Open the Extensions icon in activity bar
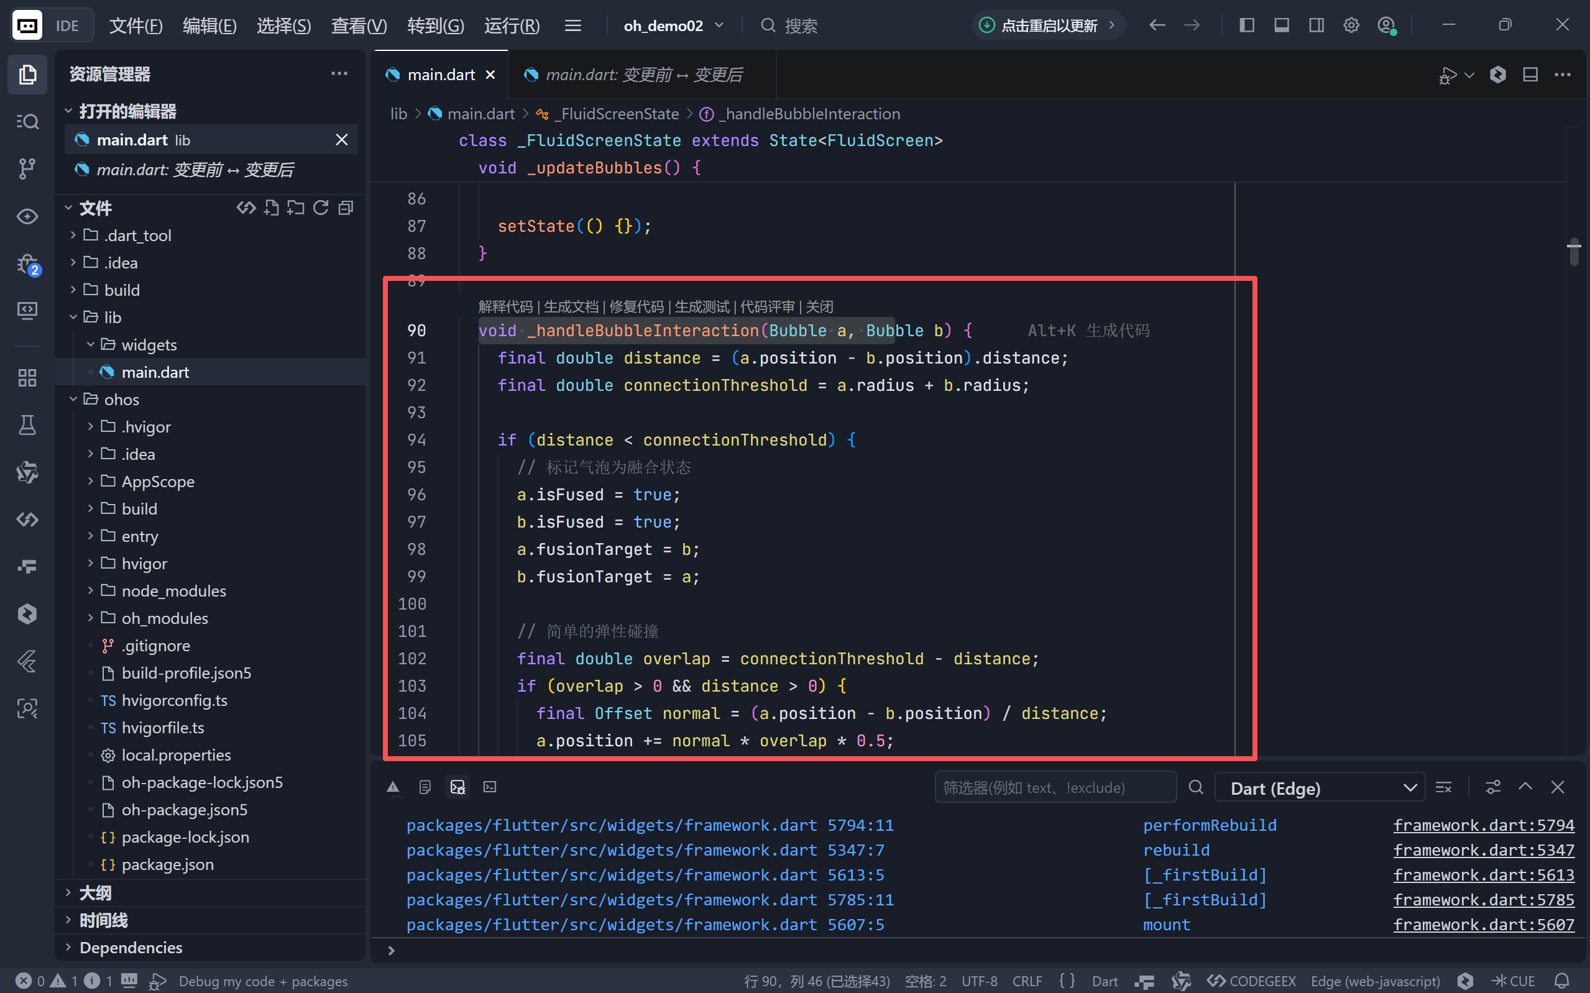The image size is (1590, 993). pos(27,378)
